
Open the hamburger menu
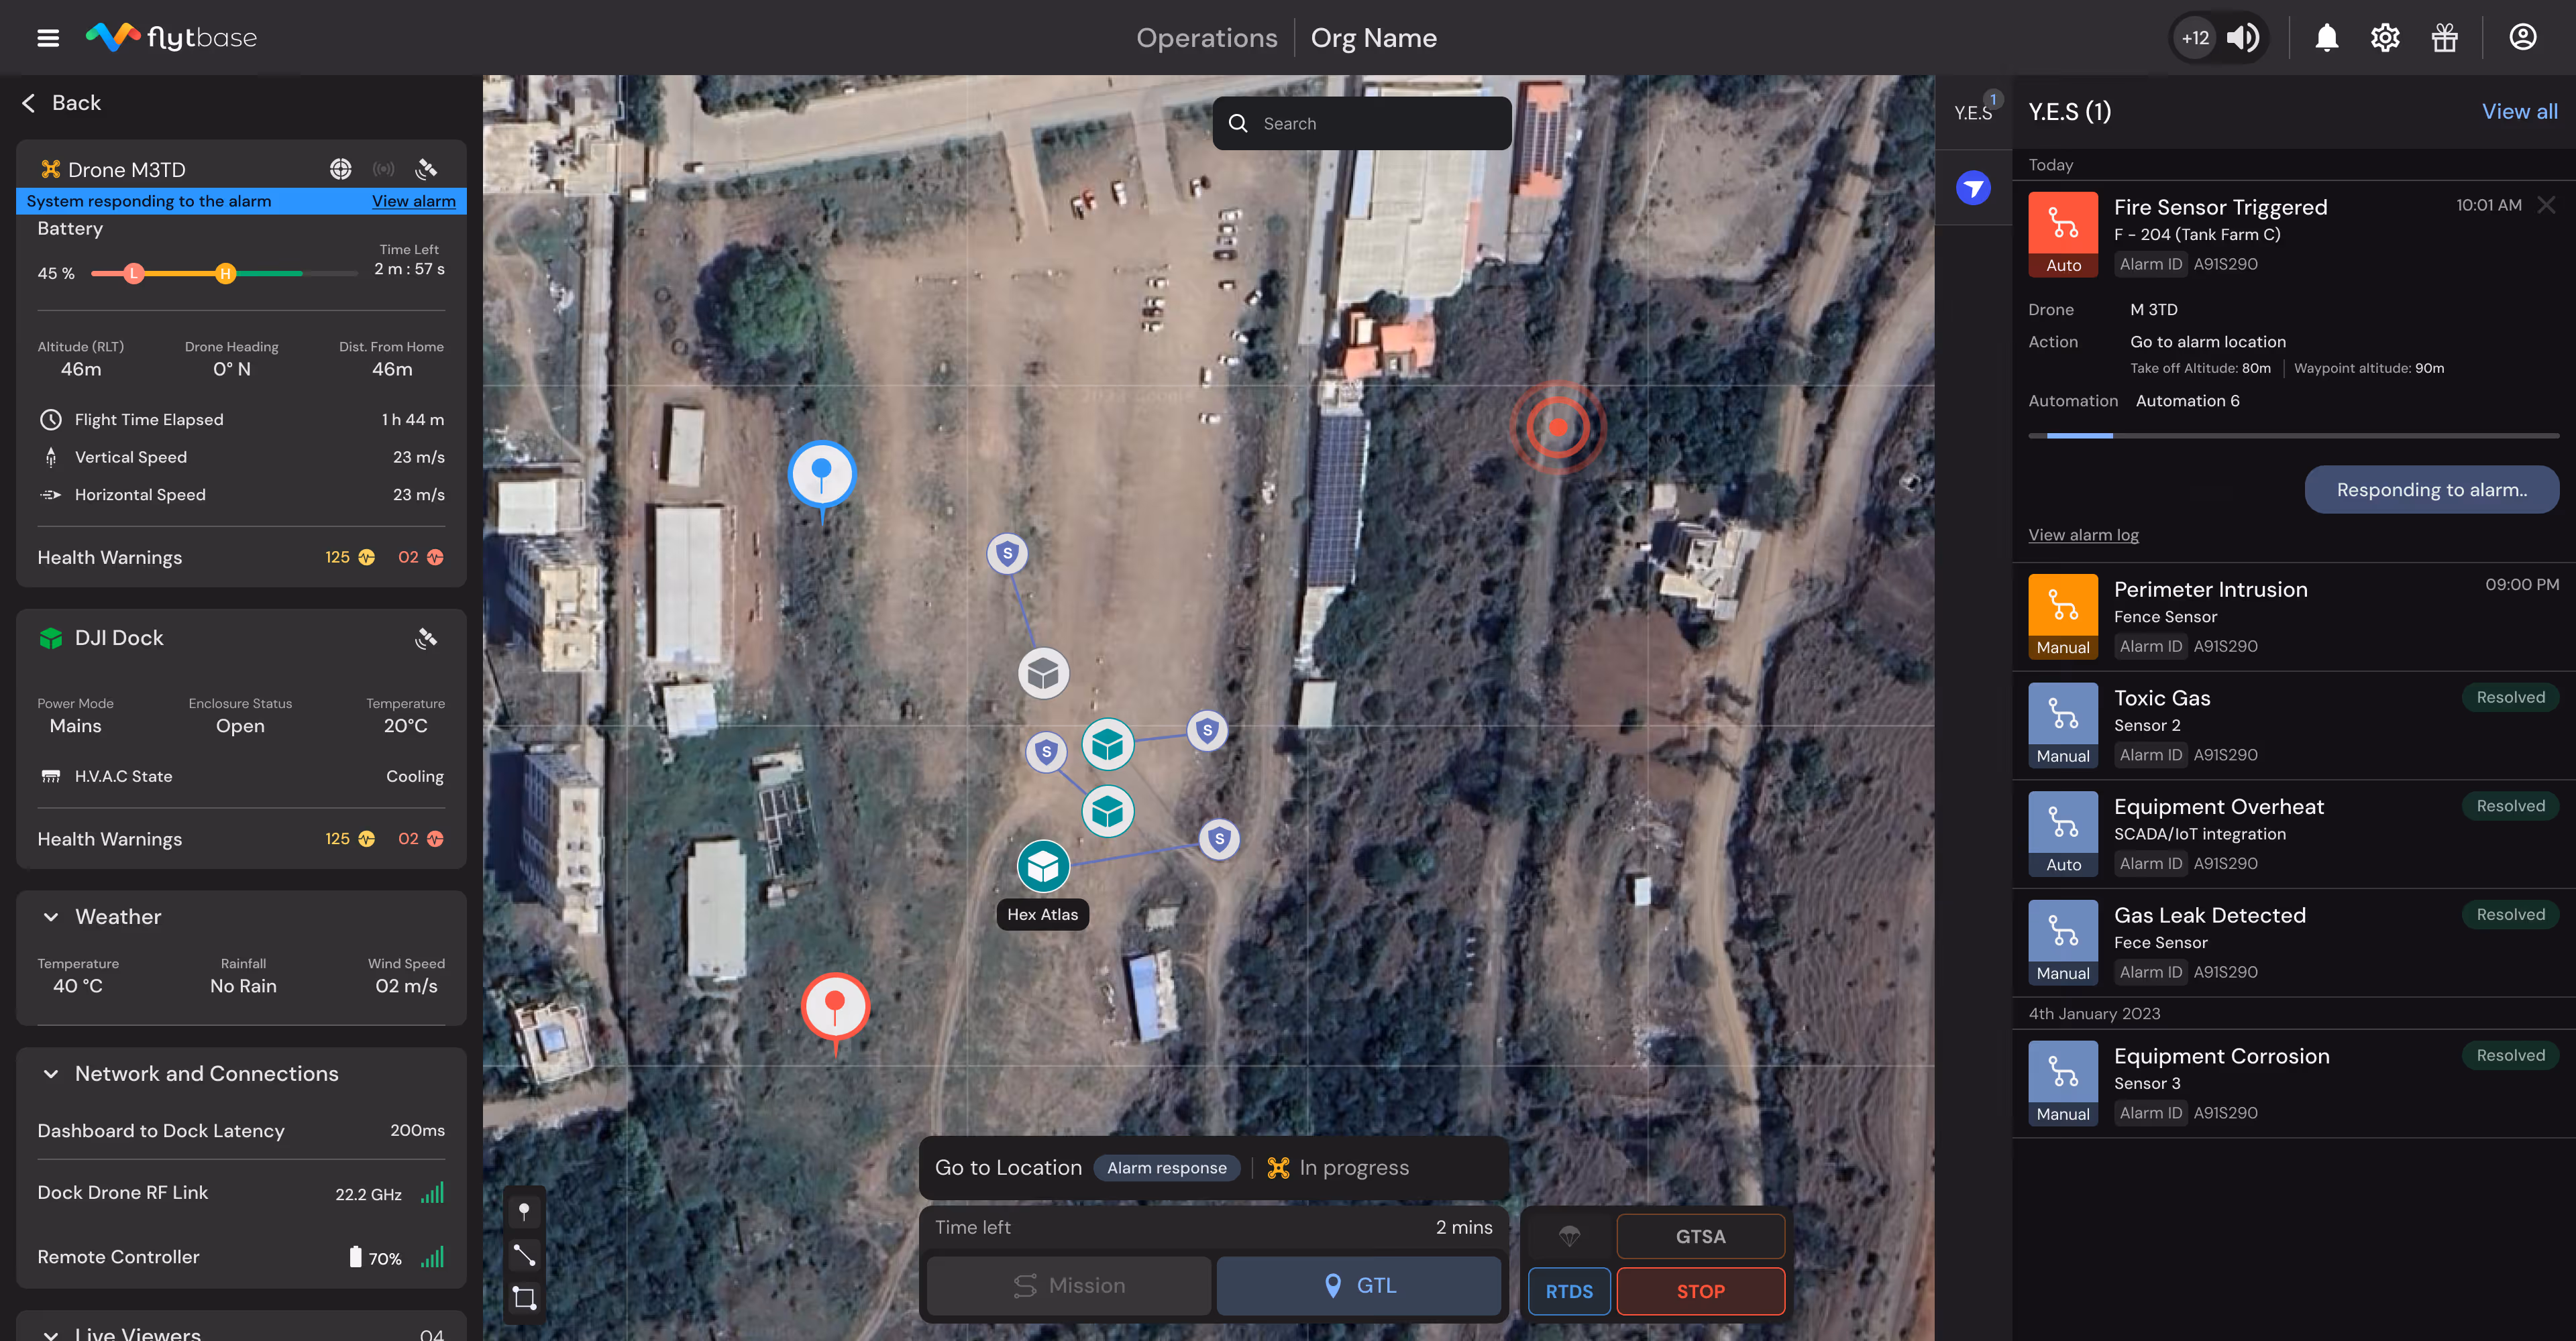(48, 38)
